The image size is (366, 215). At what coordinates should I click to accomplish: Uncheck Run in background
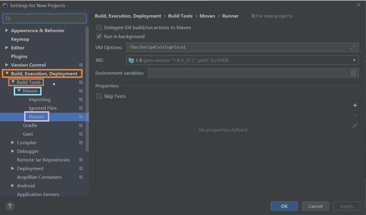(99, 36)
